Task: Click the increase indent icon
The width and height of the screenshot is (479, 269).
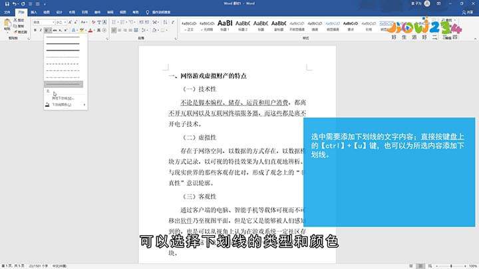Action: (146, 23)
